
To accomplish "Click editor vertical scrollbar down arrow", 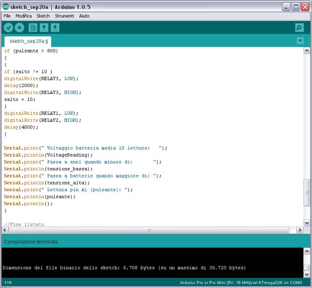I will pyautogui.click(x=307, y=223).
